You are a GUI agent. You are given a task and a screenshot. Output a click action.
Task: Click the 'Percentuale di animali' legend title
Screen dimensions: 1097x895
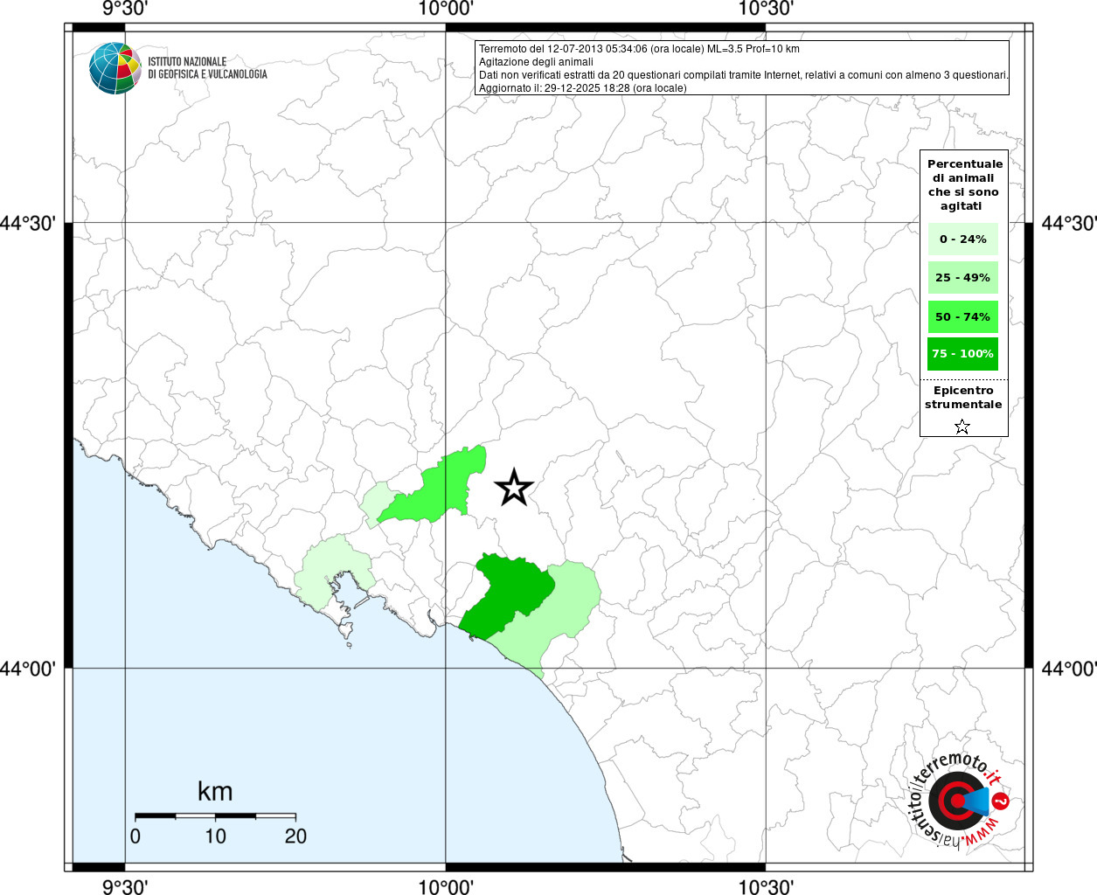click(964, 184)
